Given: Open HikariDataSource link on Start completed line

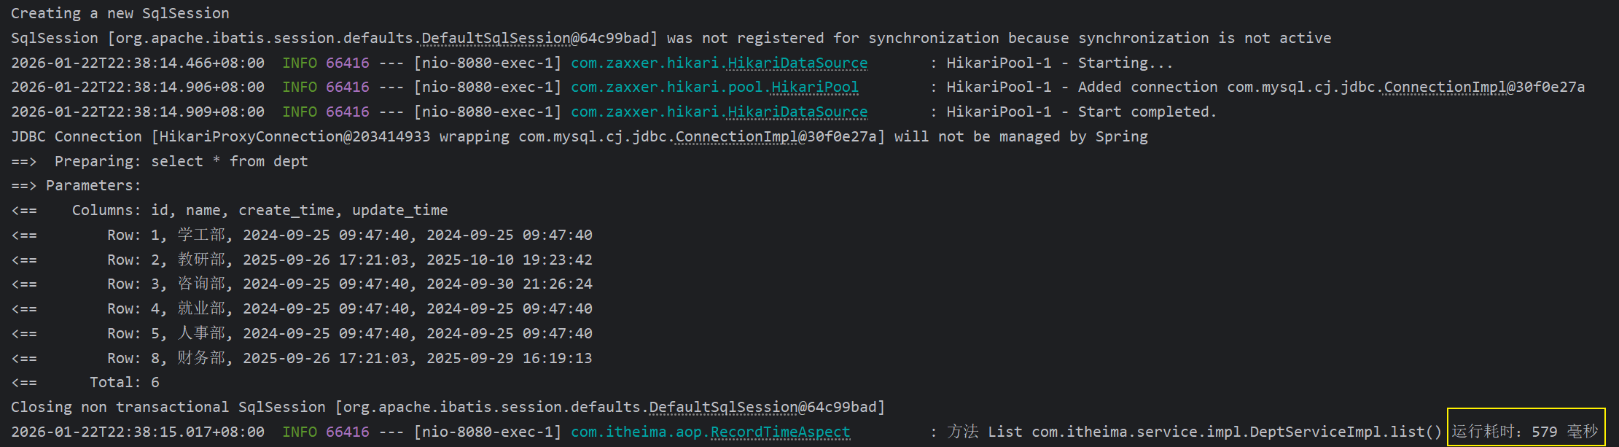Looking at the screenshot, I should [797, 112].
